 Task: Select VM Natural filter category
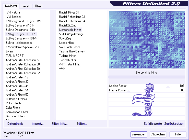click(13, 12)
